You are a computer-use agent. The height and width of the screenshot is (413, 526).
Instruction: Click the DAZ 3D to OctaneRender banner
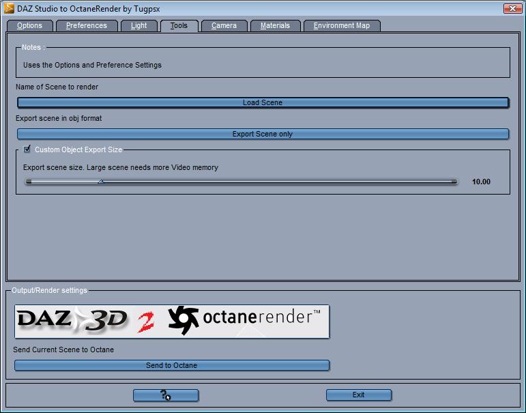point(172,322)
